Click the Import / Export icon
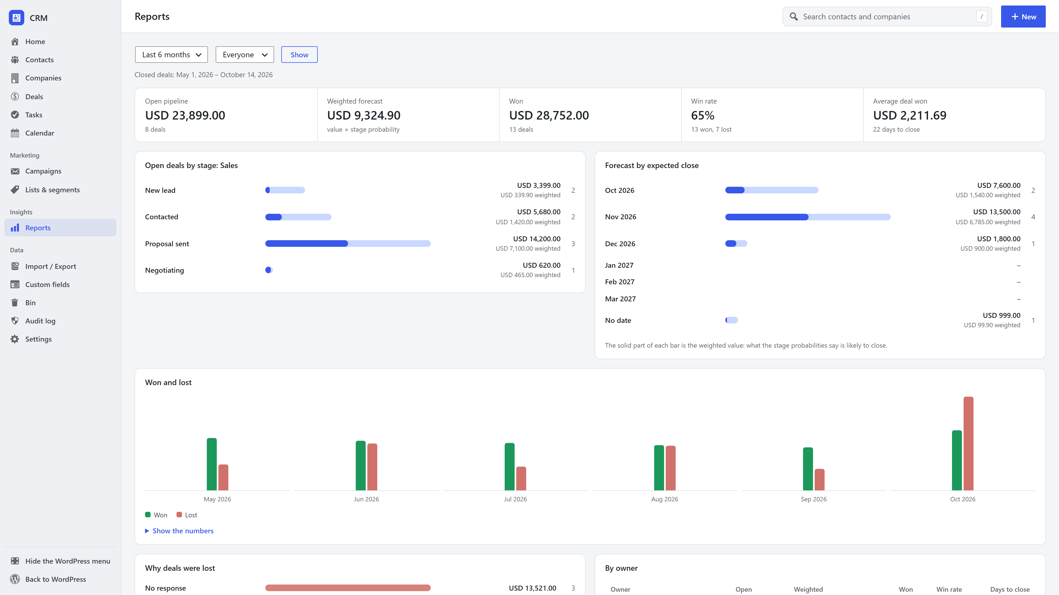The width and height of the screenshot is (1059, 595). pyautogui.click(x=15, y=266)
